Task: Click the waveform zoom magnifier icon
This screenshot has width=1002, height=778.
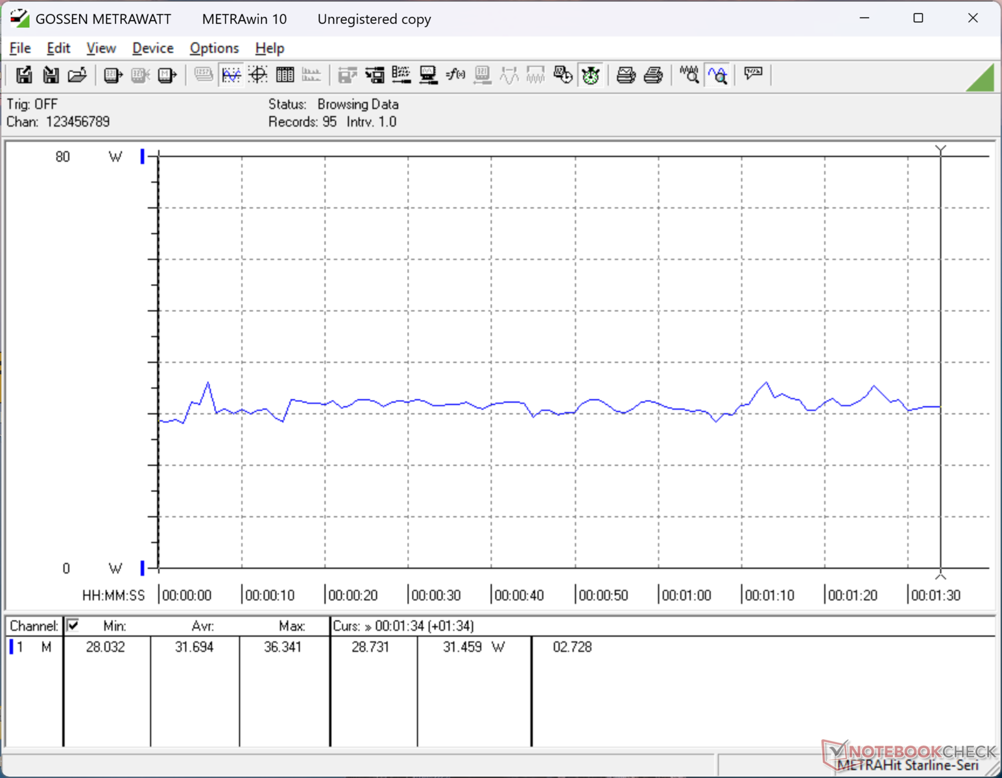Action: (689, 75)
